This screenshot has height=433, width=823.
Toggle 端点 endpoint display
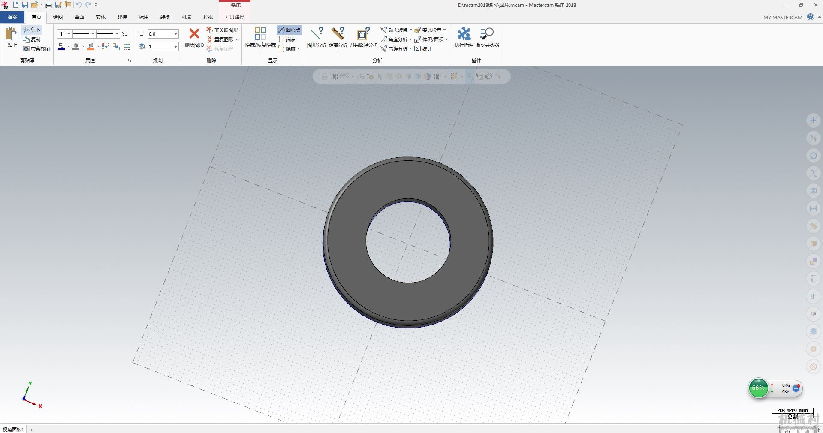click(x=287, y=39)
